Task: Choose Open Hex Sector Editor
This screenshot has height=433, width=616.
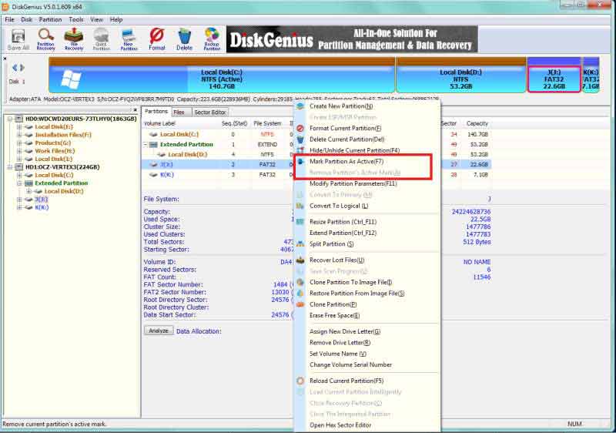Action: [340, 425]
